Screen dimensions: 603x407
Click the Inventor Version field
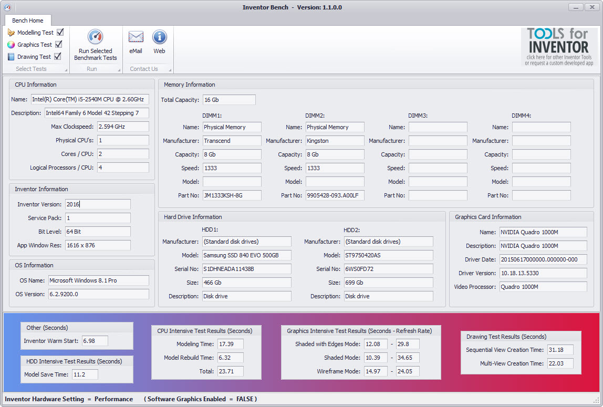coord(98,204)
